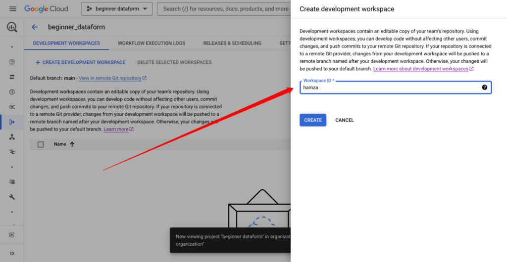This screenshot has height=262, width=507.
Task: Toggle sidebar with bottom expand arrow icon
Action: [12, 254]
